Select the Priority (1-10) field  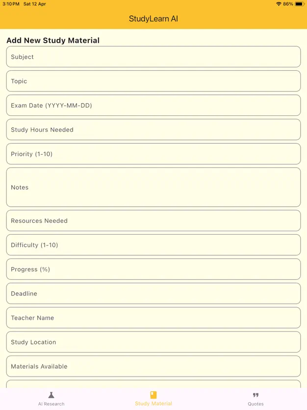coord(153,154)
